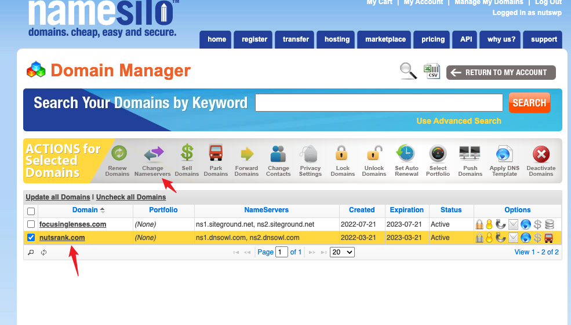Viewport: 571px width, 325px height.
Task: Check the focusinglenses.com checkbox
Action: pyautogui.click(x=31, y=224)
